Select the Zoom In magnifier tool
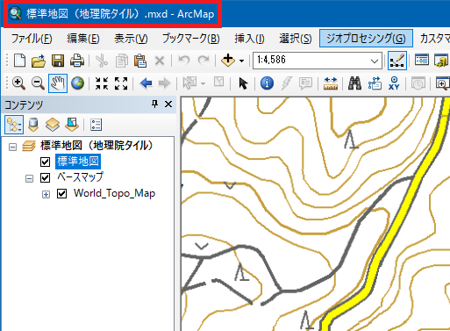 coord(18,83)
